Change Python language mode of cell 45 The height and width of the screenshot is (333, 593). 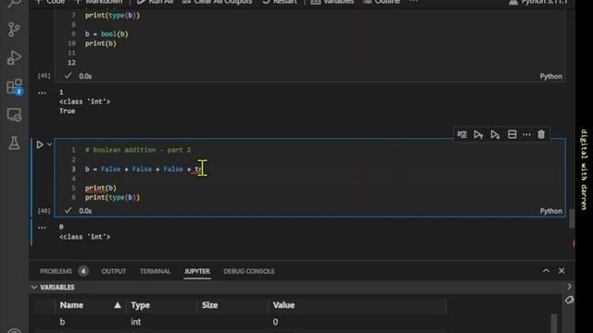[550, 76]
